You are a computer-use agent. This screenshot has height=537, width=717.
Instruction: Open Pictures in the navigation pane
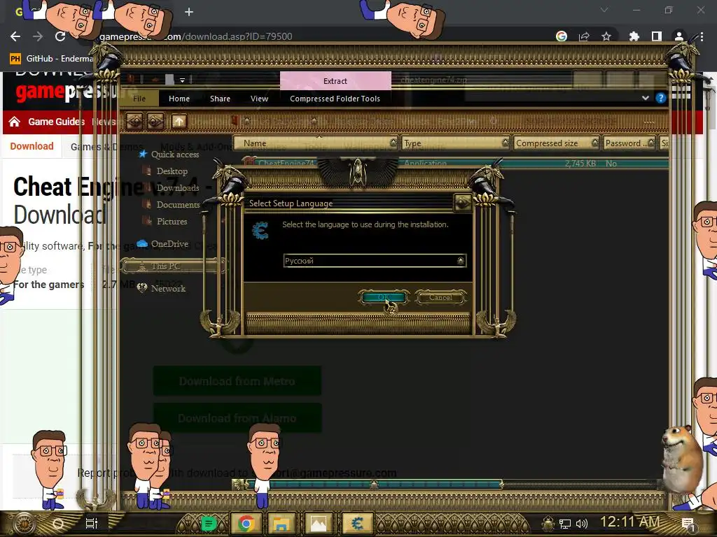172,222
